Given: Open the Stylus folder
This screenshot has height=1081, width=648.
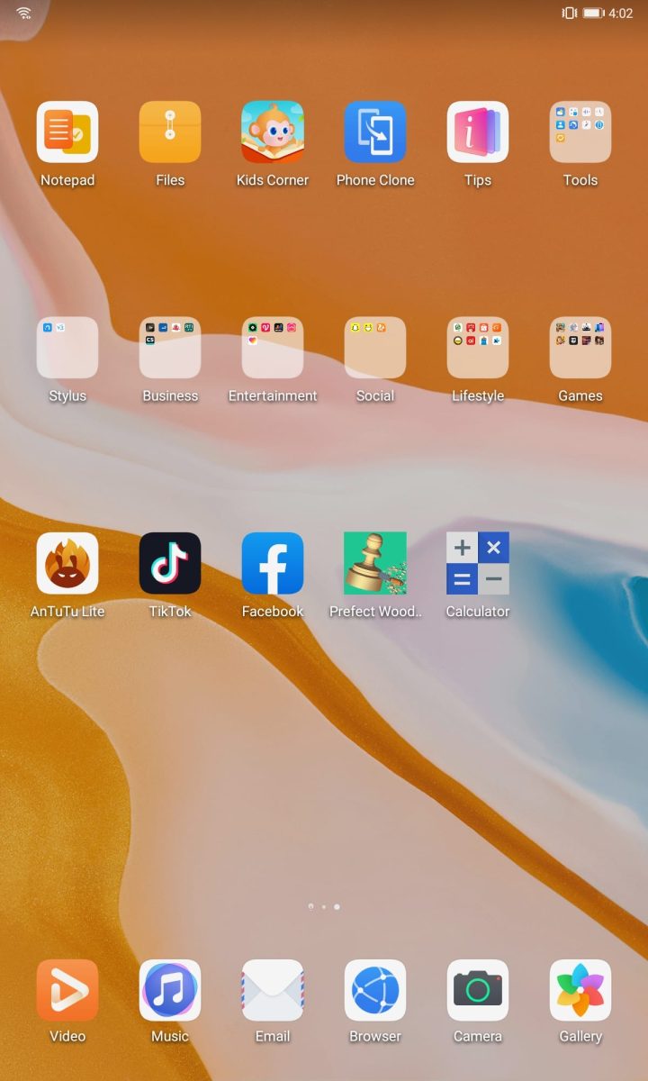Looking at the screenshot, I should pos(67,348).
